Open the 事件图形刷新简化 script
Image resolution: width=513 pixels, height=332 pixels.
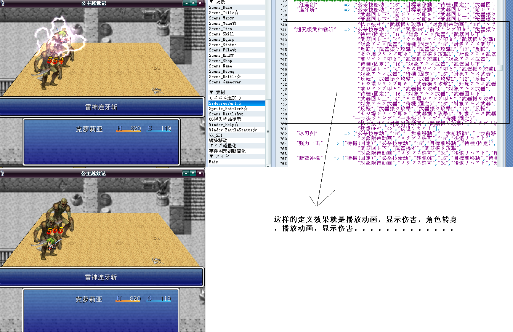click(x=237, y=151)
